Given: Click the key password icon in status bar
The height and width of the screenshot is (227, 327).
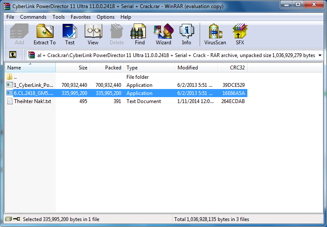Looking at the screenshot, I should pos(17,219).
